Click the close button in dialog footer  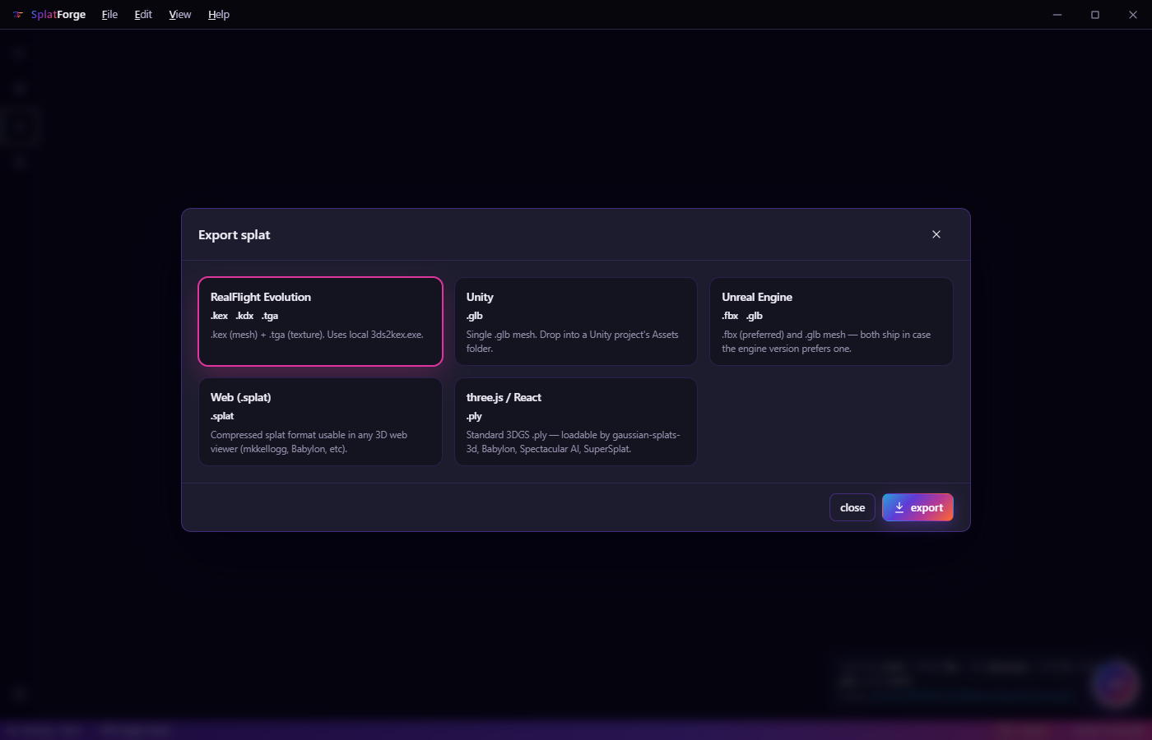pos(852,507)
